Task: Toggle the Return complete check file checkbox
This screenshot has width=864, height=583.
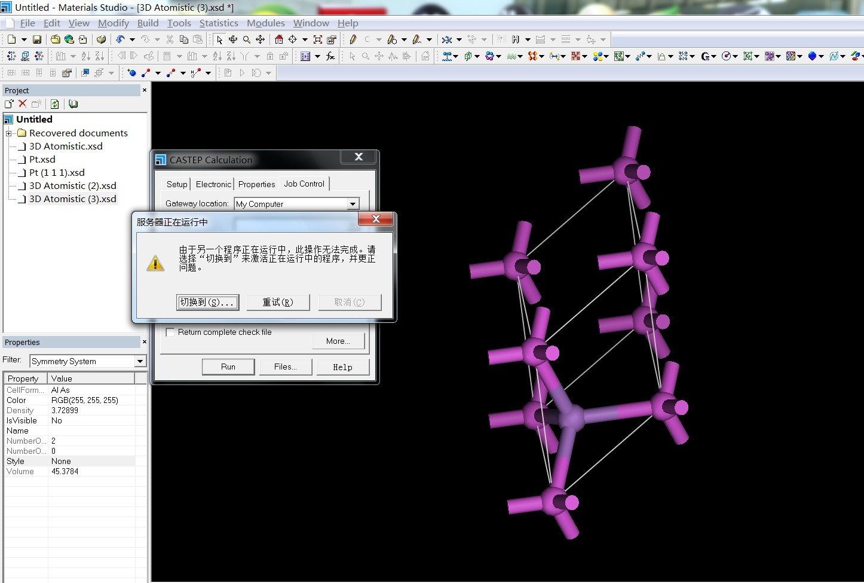Action: tap(170, 332)
